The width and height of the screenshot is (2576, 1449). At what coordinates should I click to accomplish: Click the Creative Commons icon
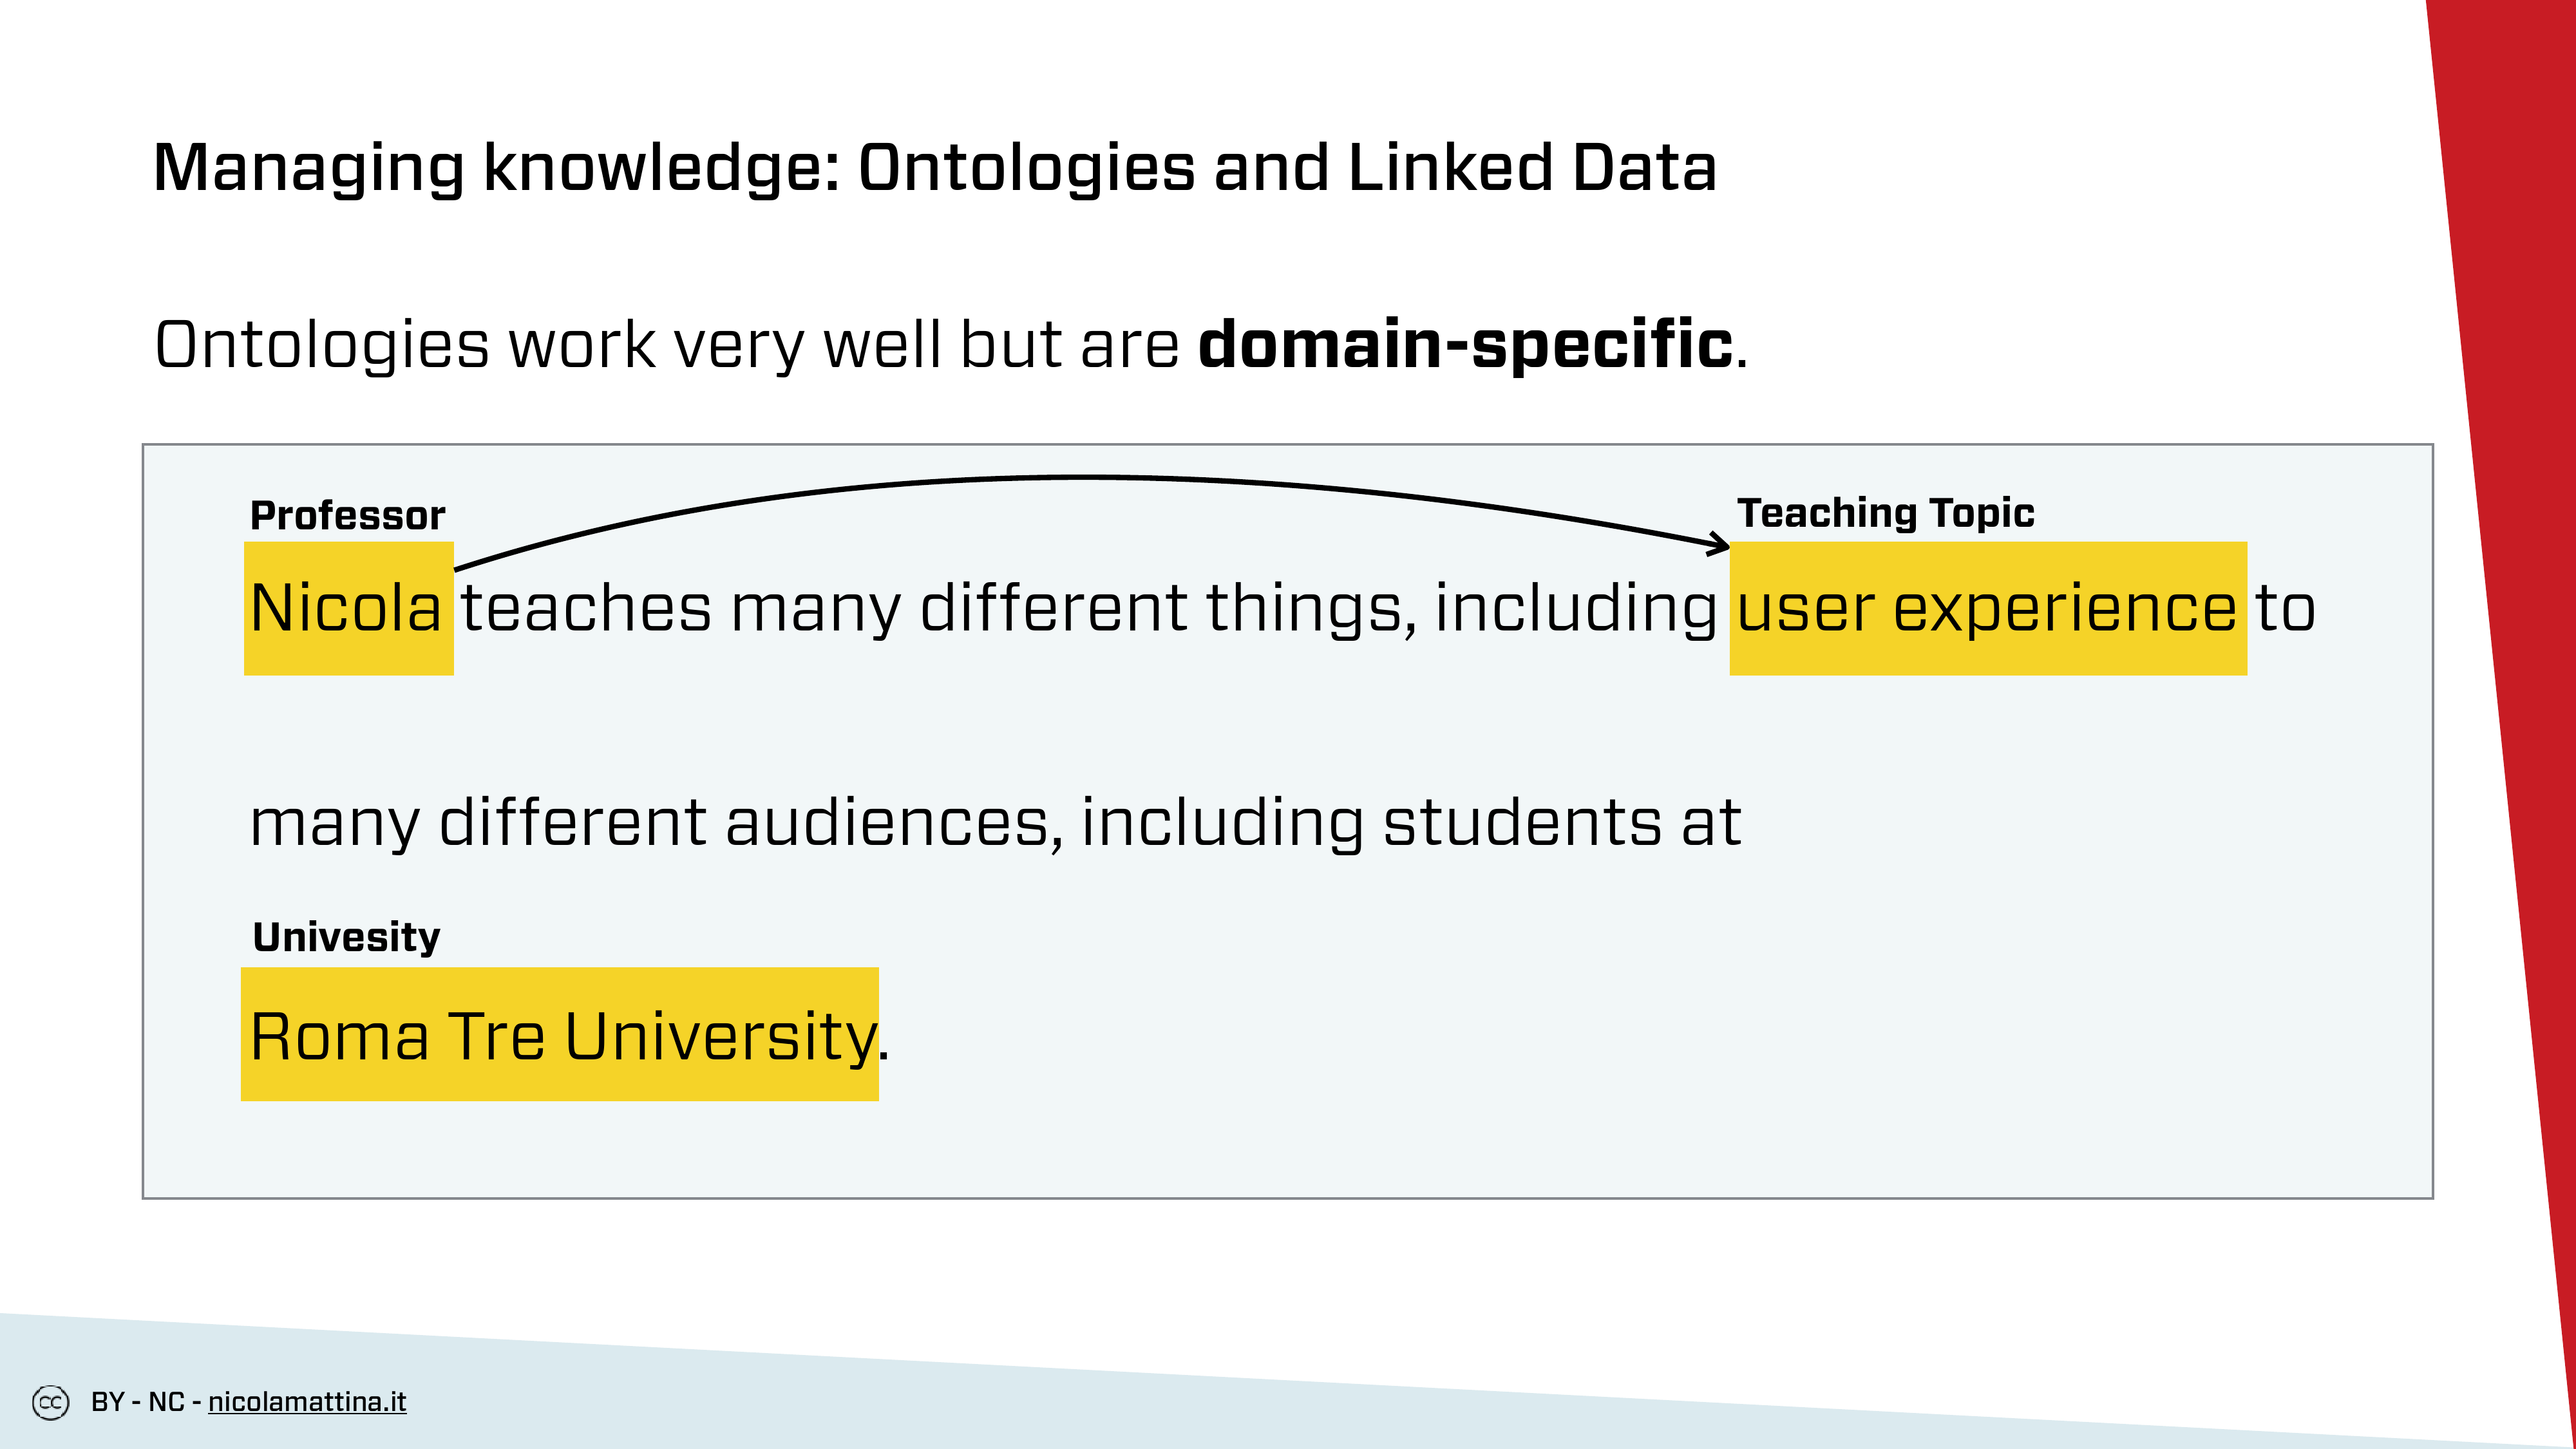pos(50,1402)
